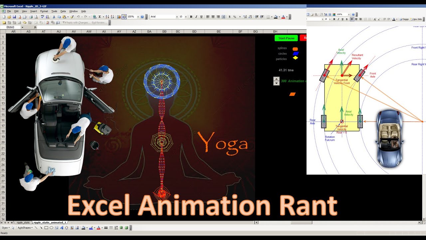Toggle Italic in the right-side window toolbar
Image resolution: width=426 pixels, height=240 pixels.
338,19
